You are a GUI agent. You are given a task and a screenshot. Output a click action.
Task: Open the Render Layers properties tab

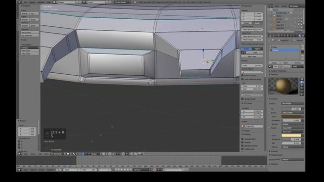(278, 36)
